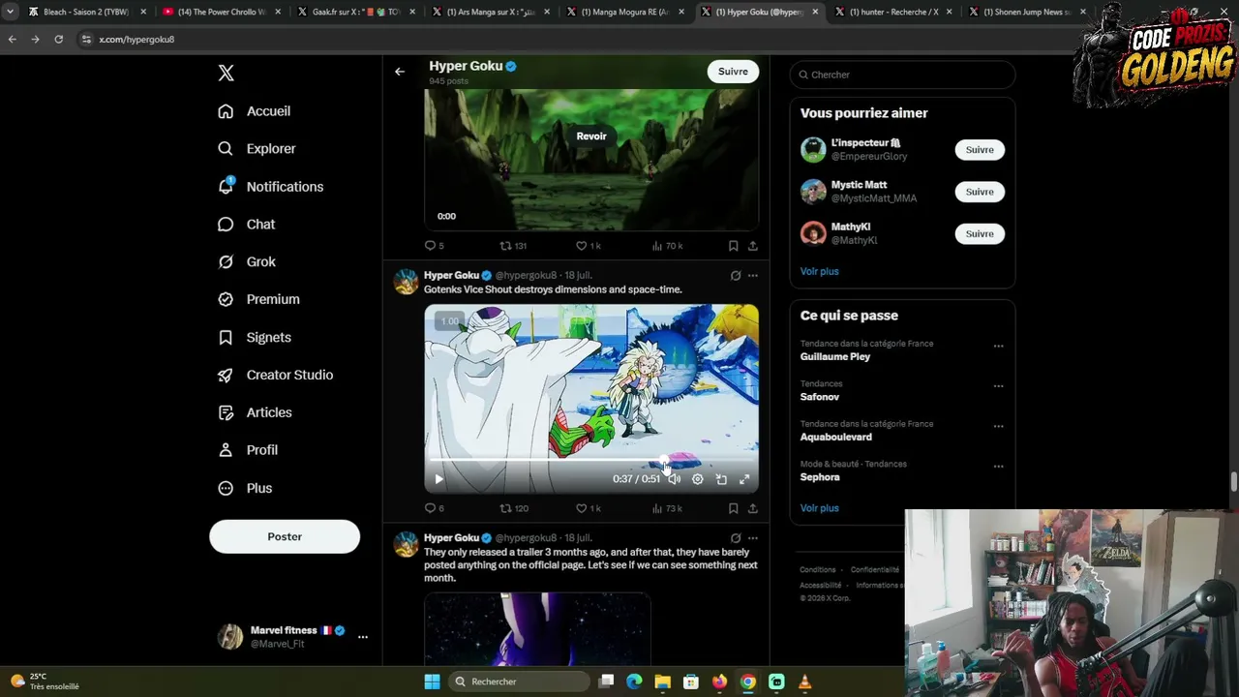Open options for the Aquaboulevard trend
The image size is (1239, 697).
tap(998, 426)
